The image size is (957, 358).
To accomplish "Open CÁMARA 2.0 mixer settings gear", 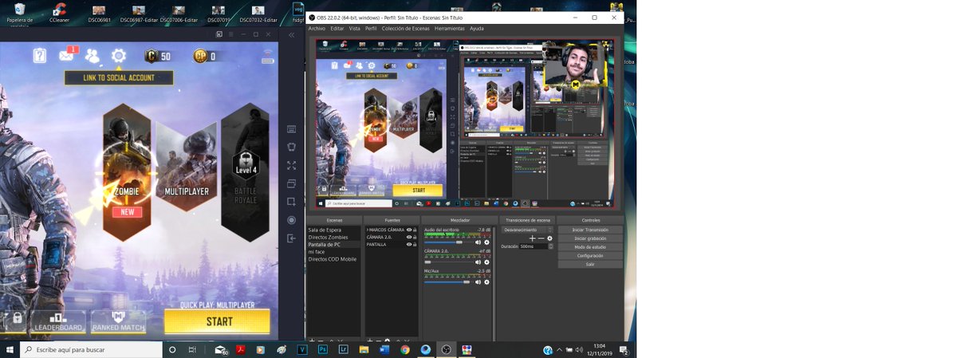I will (x=486, y=262).
